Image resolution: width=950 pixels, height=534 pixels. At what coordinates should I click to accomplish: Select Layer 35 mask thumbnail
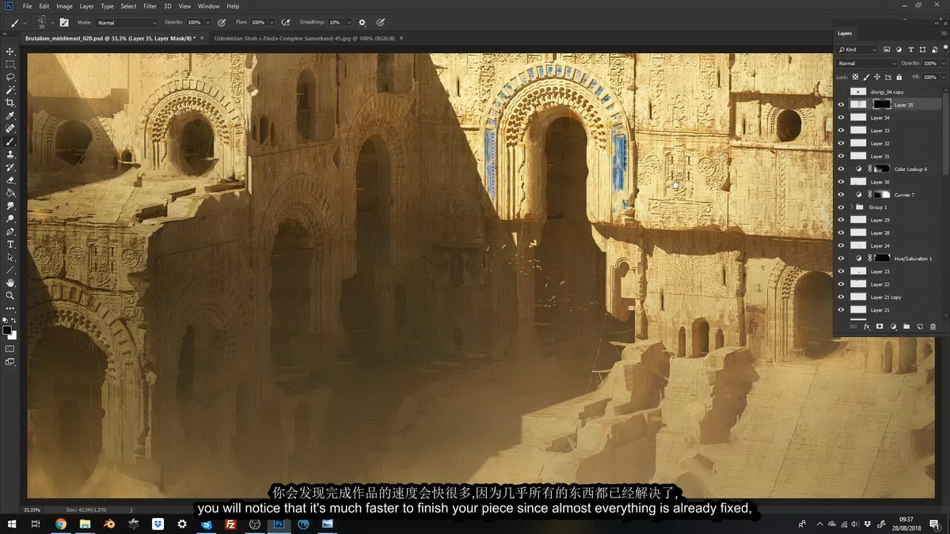881,104
